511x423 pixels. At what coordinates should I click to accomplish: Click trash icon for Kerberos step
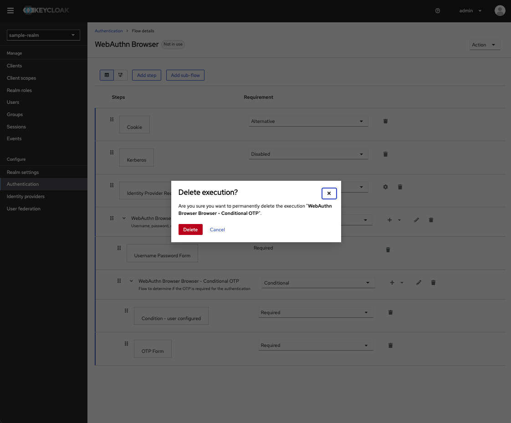click(385, 154)
